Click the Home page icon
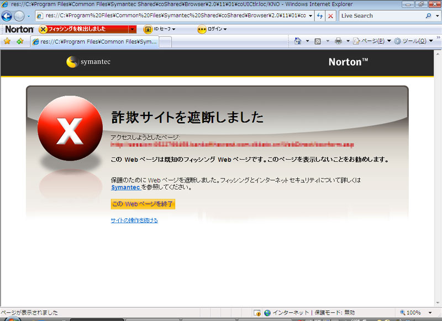This screenshot has height=321, width=442. point(298,41)
